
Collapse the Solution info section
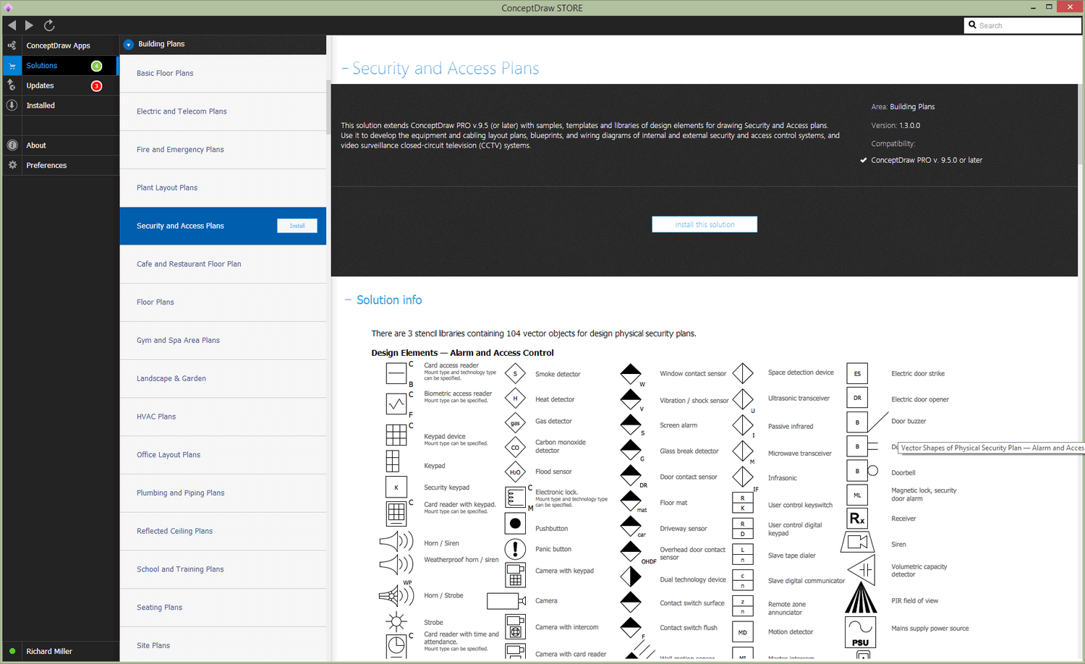coord(348,299)
